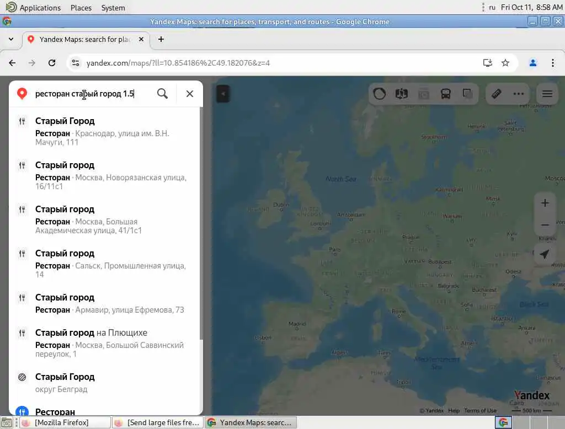Bookmark this page with the star icon
The height and width of the screenshot is (429, 565).
coord(505,63)
